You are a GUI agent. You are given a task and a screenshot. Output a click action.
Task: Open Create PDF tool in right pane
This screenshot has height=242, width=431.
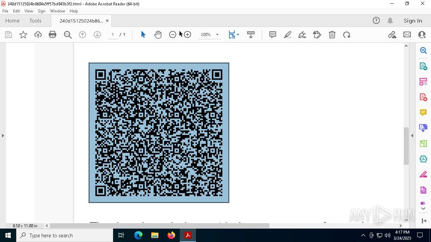(423, 97)
